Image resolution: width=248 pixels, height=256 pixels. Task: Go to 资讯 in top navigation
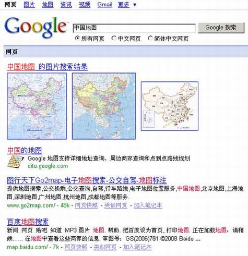tap(66, 5)
